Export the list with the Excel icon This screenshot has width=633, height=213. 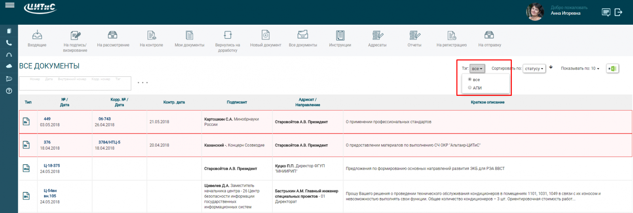[x=612, y=68]
